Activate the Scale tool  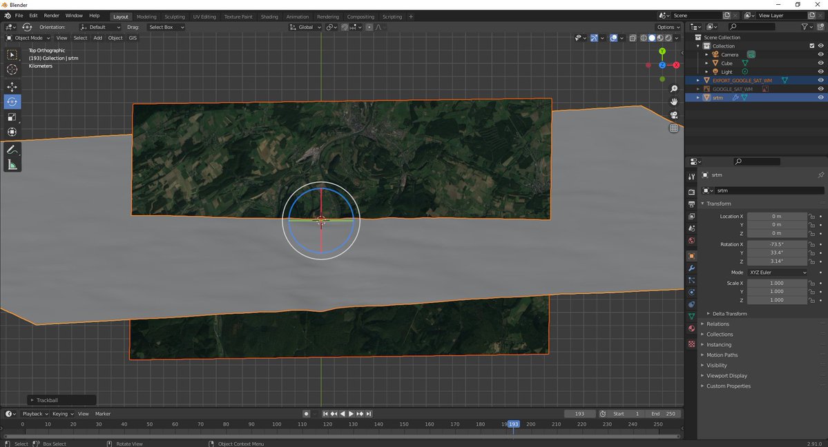click(x=12, y=117)
